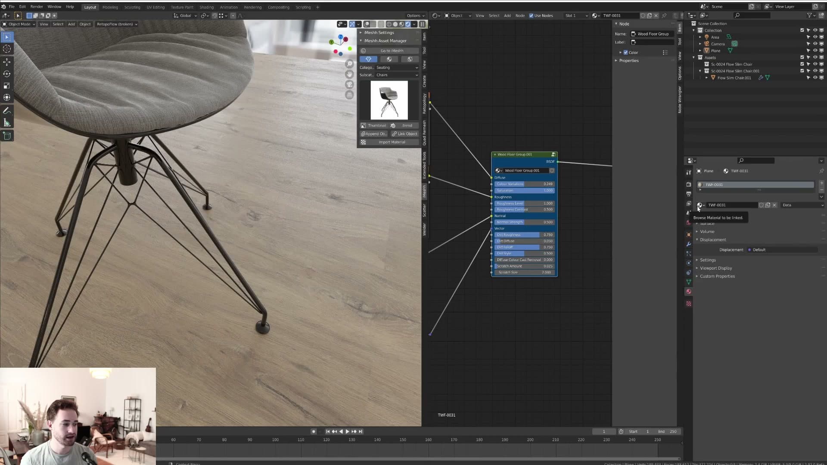Open the Shading workspace tab

point(206,7)
